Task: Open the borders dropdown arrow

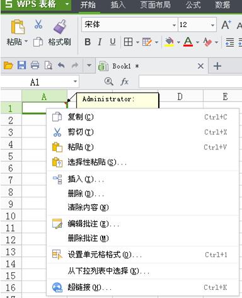Action: (x=137, y=42)
